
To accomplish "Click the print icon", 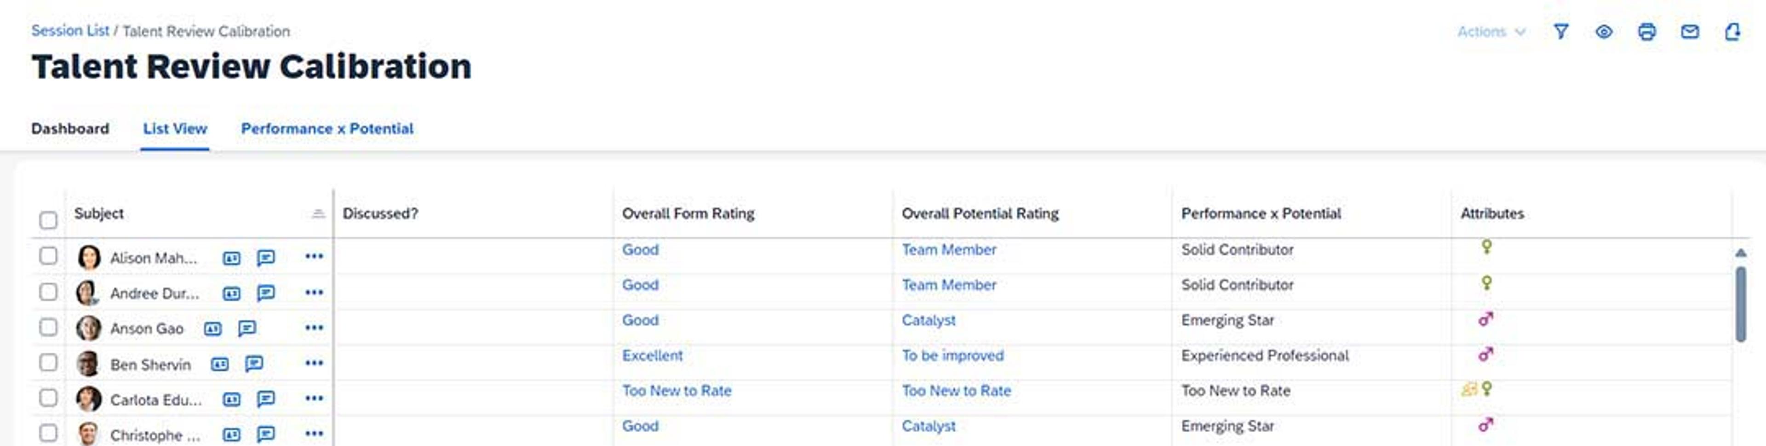I will click(x=1647, y=32).
